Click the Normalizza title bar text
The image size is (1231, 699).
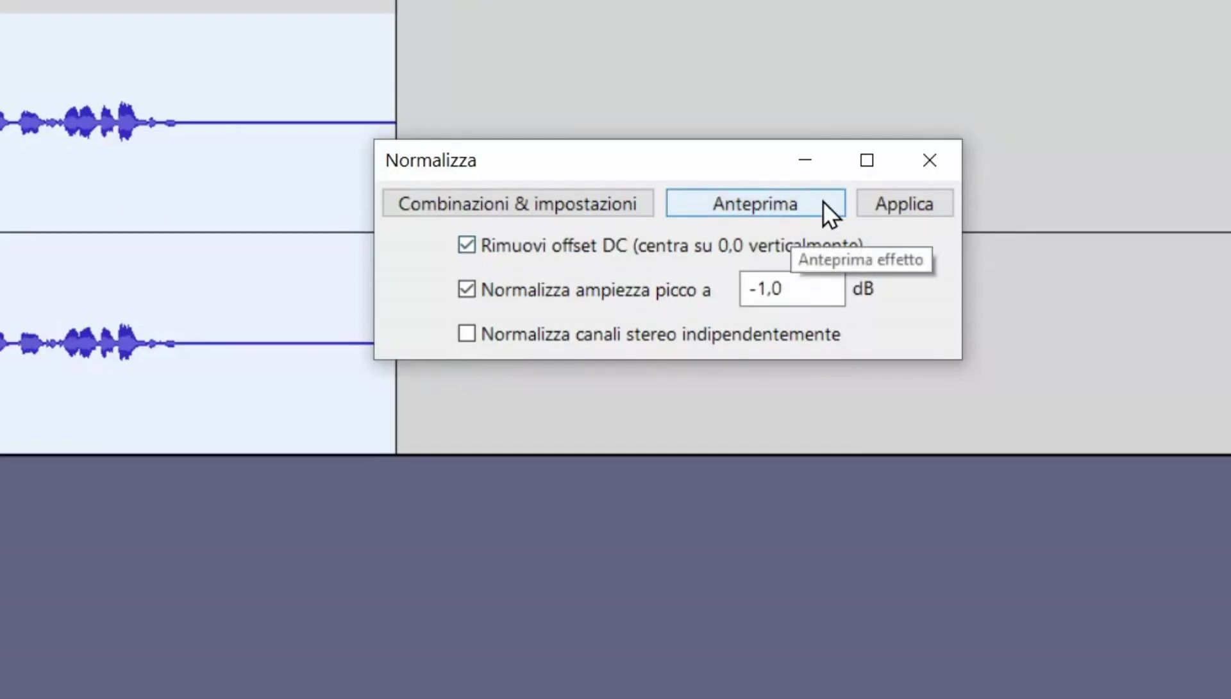coord(431,160)
